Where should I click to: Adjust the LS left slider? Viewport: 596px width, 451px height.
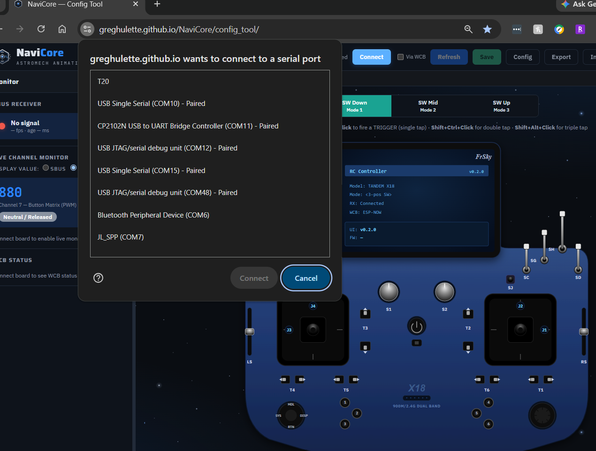click(x=250, y=331)
